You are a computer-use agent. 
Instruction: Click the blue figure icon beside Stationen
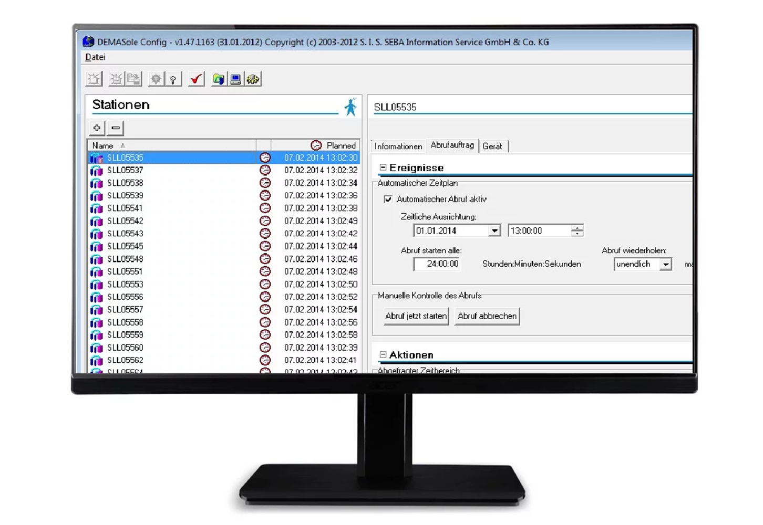(350, 107)
